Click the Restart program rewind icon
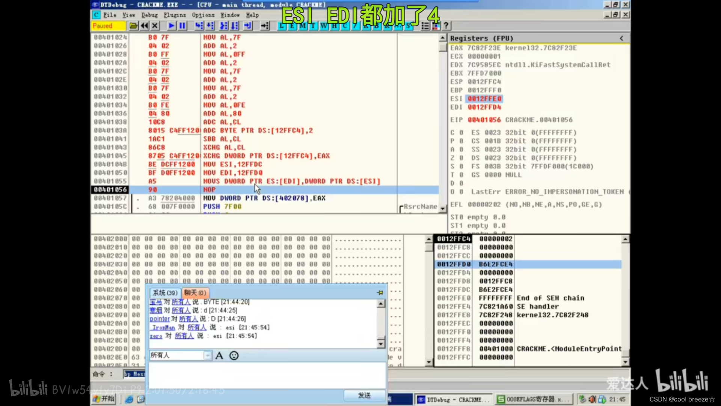 144,26
